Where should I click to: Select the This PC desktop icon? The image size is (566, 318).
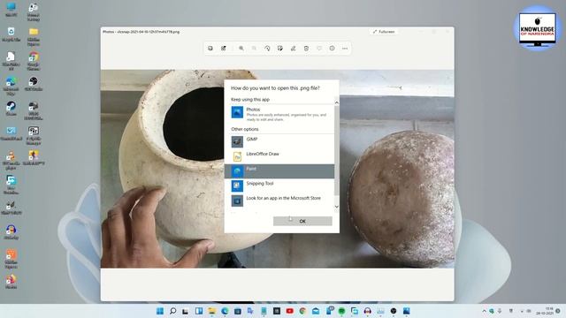point(11,10)
